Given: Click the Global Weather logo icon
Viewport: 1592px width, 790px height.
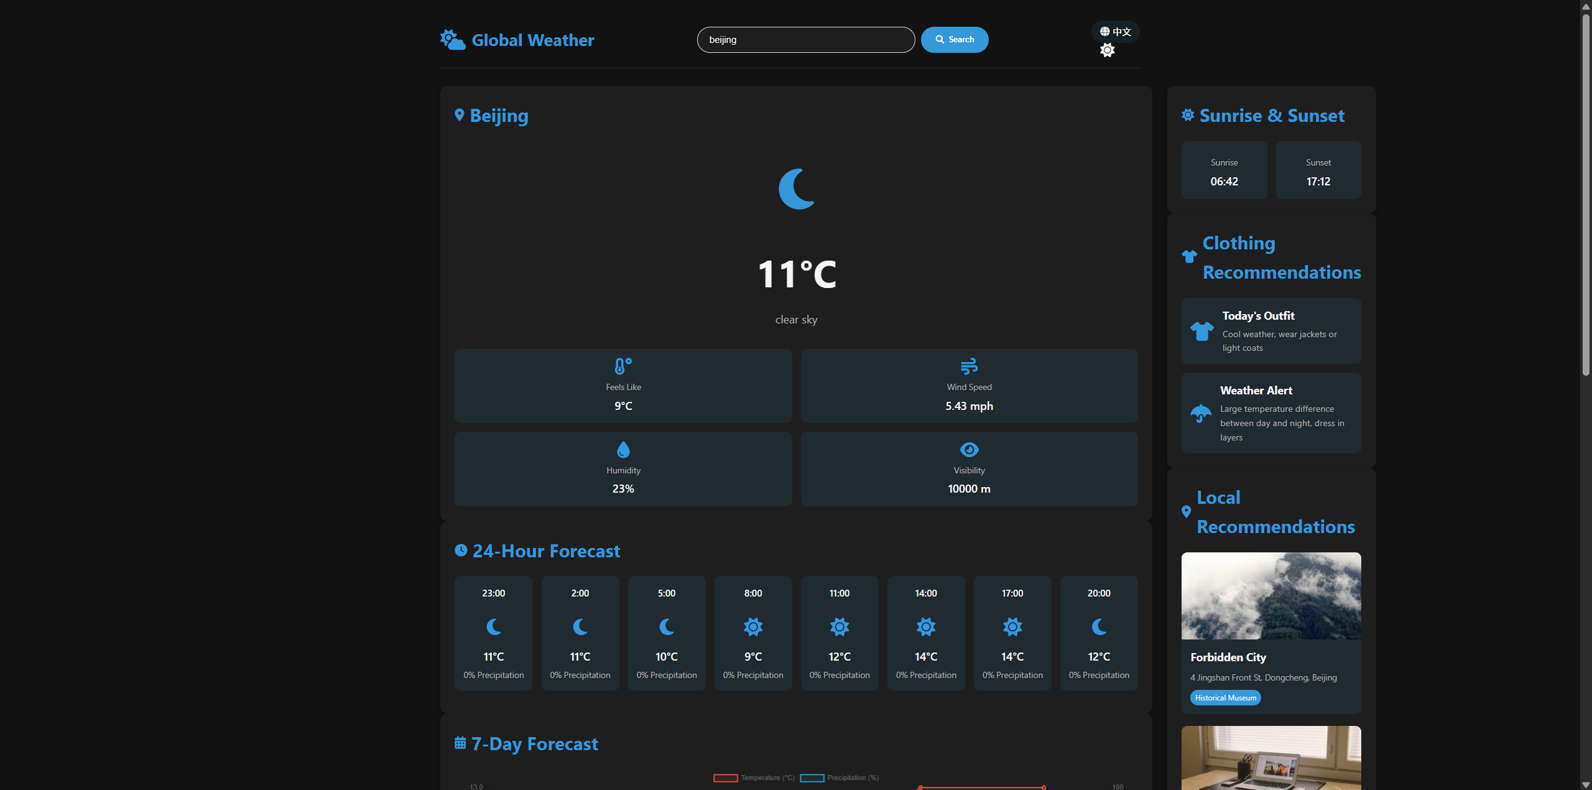Looking at the screenshot, I should click(452, 39).
